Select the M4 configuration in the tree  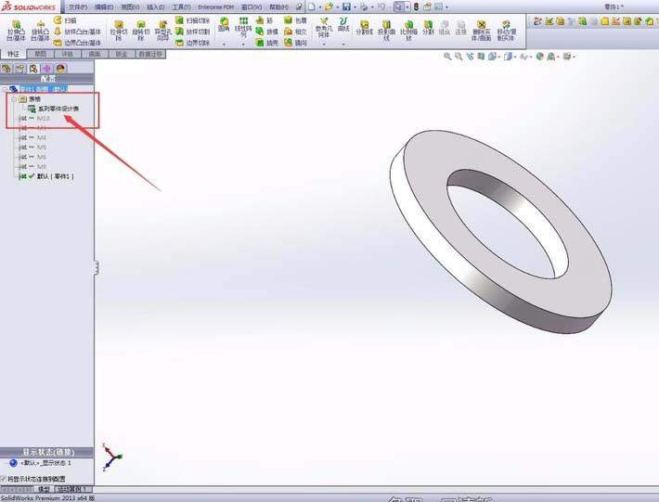41,137
